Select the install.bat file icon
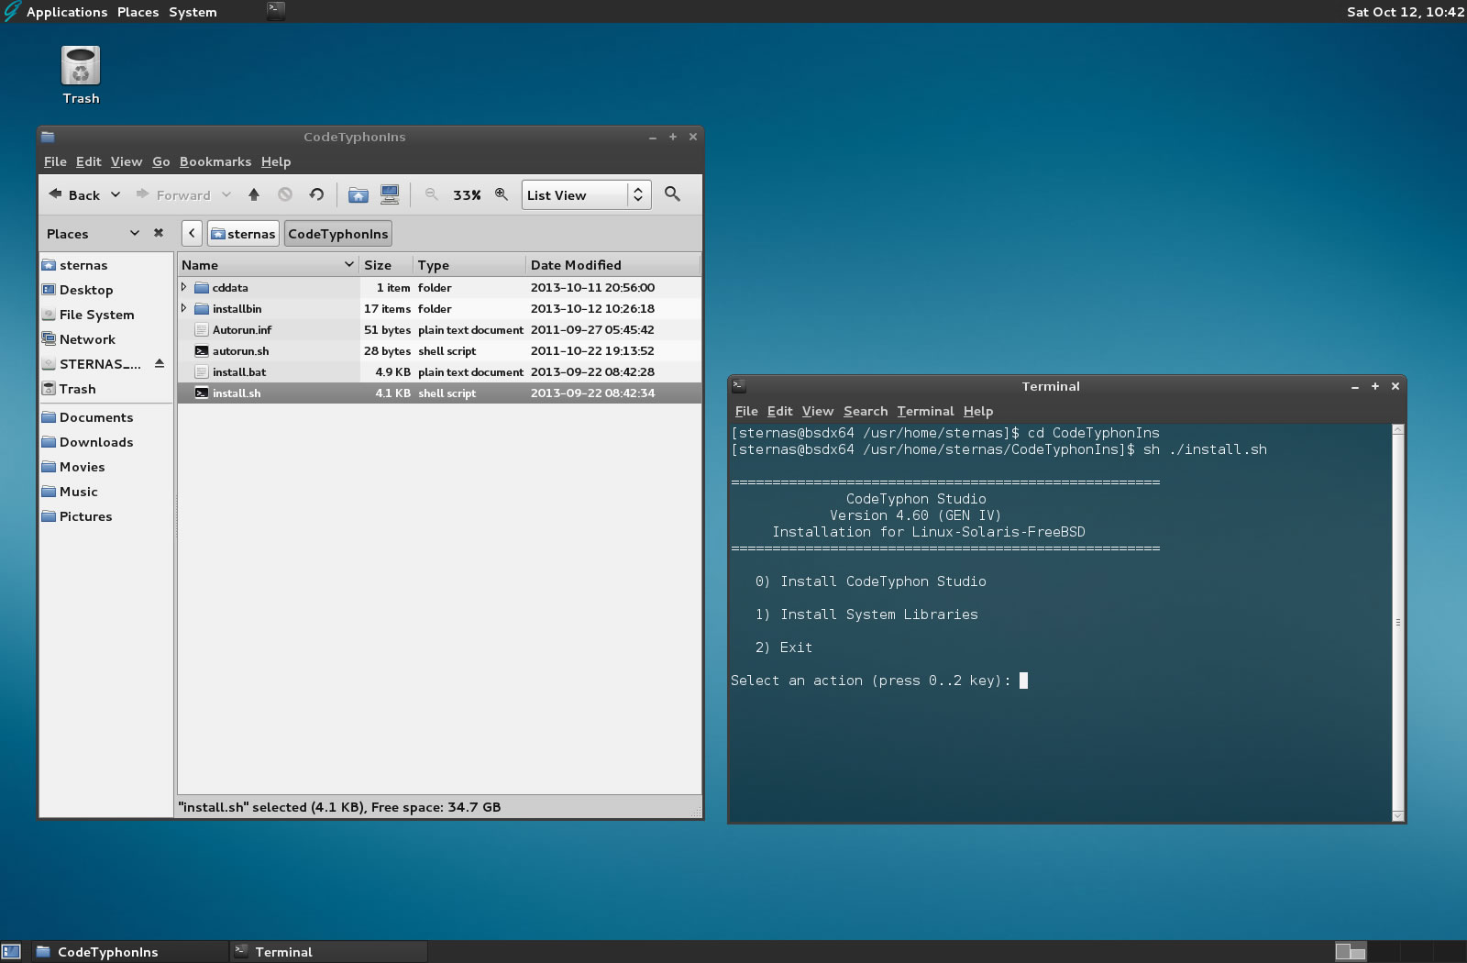 (202, 372)
